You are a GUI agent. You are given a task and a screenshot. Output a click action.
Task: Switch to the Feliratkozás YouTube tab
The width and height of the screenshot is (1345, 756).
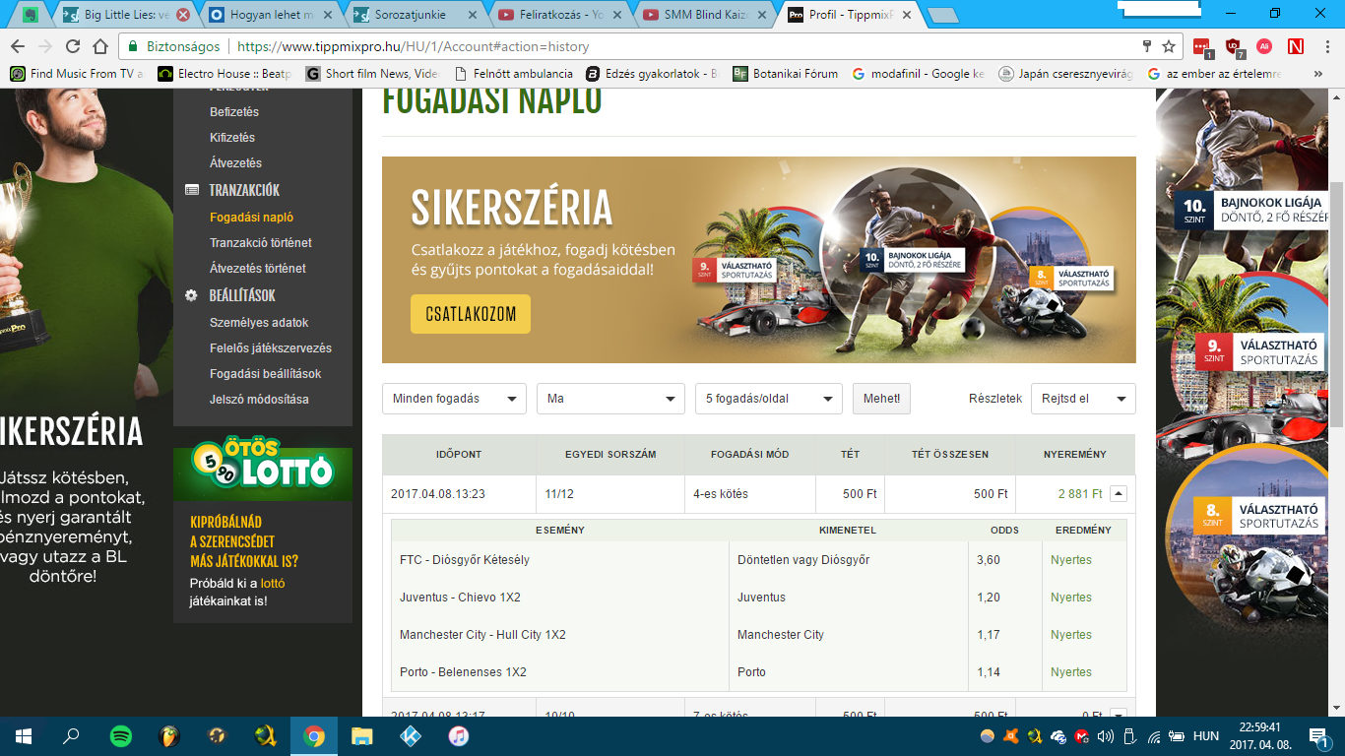click(562, 15)
